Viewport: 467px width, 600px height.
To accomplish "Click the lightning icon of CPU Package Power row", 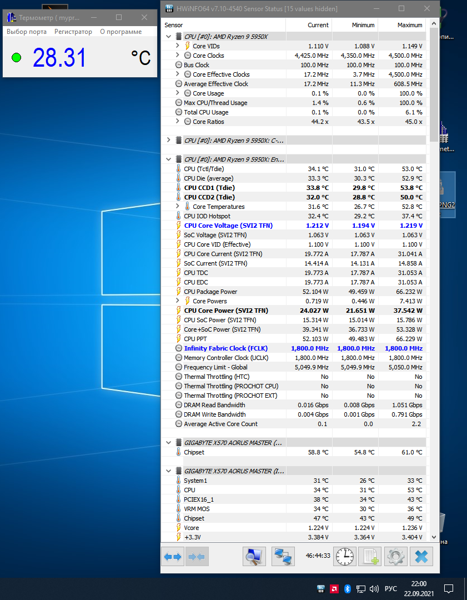I will pos(178,292).
